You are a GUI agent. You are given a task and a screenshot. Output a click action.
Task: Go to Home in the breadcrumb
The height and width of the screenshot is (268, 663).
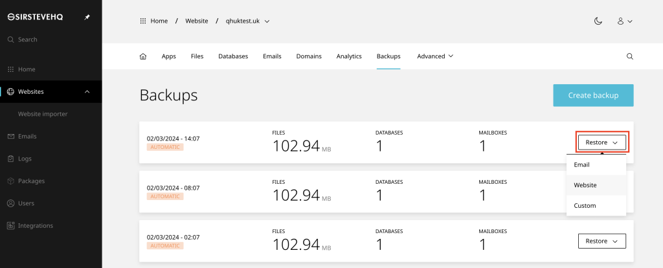point(159,21)
